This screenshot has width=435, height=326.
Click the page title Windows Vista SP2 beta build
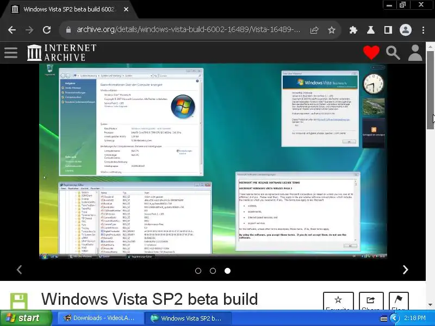coord(150,299)
